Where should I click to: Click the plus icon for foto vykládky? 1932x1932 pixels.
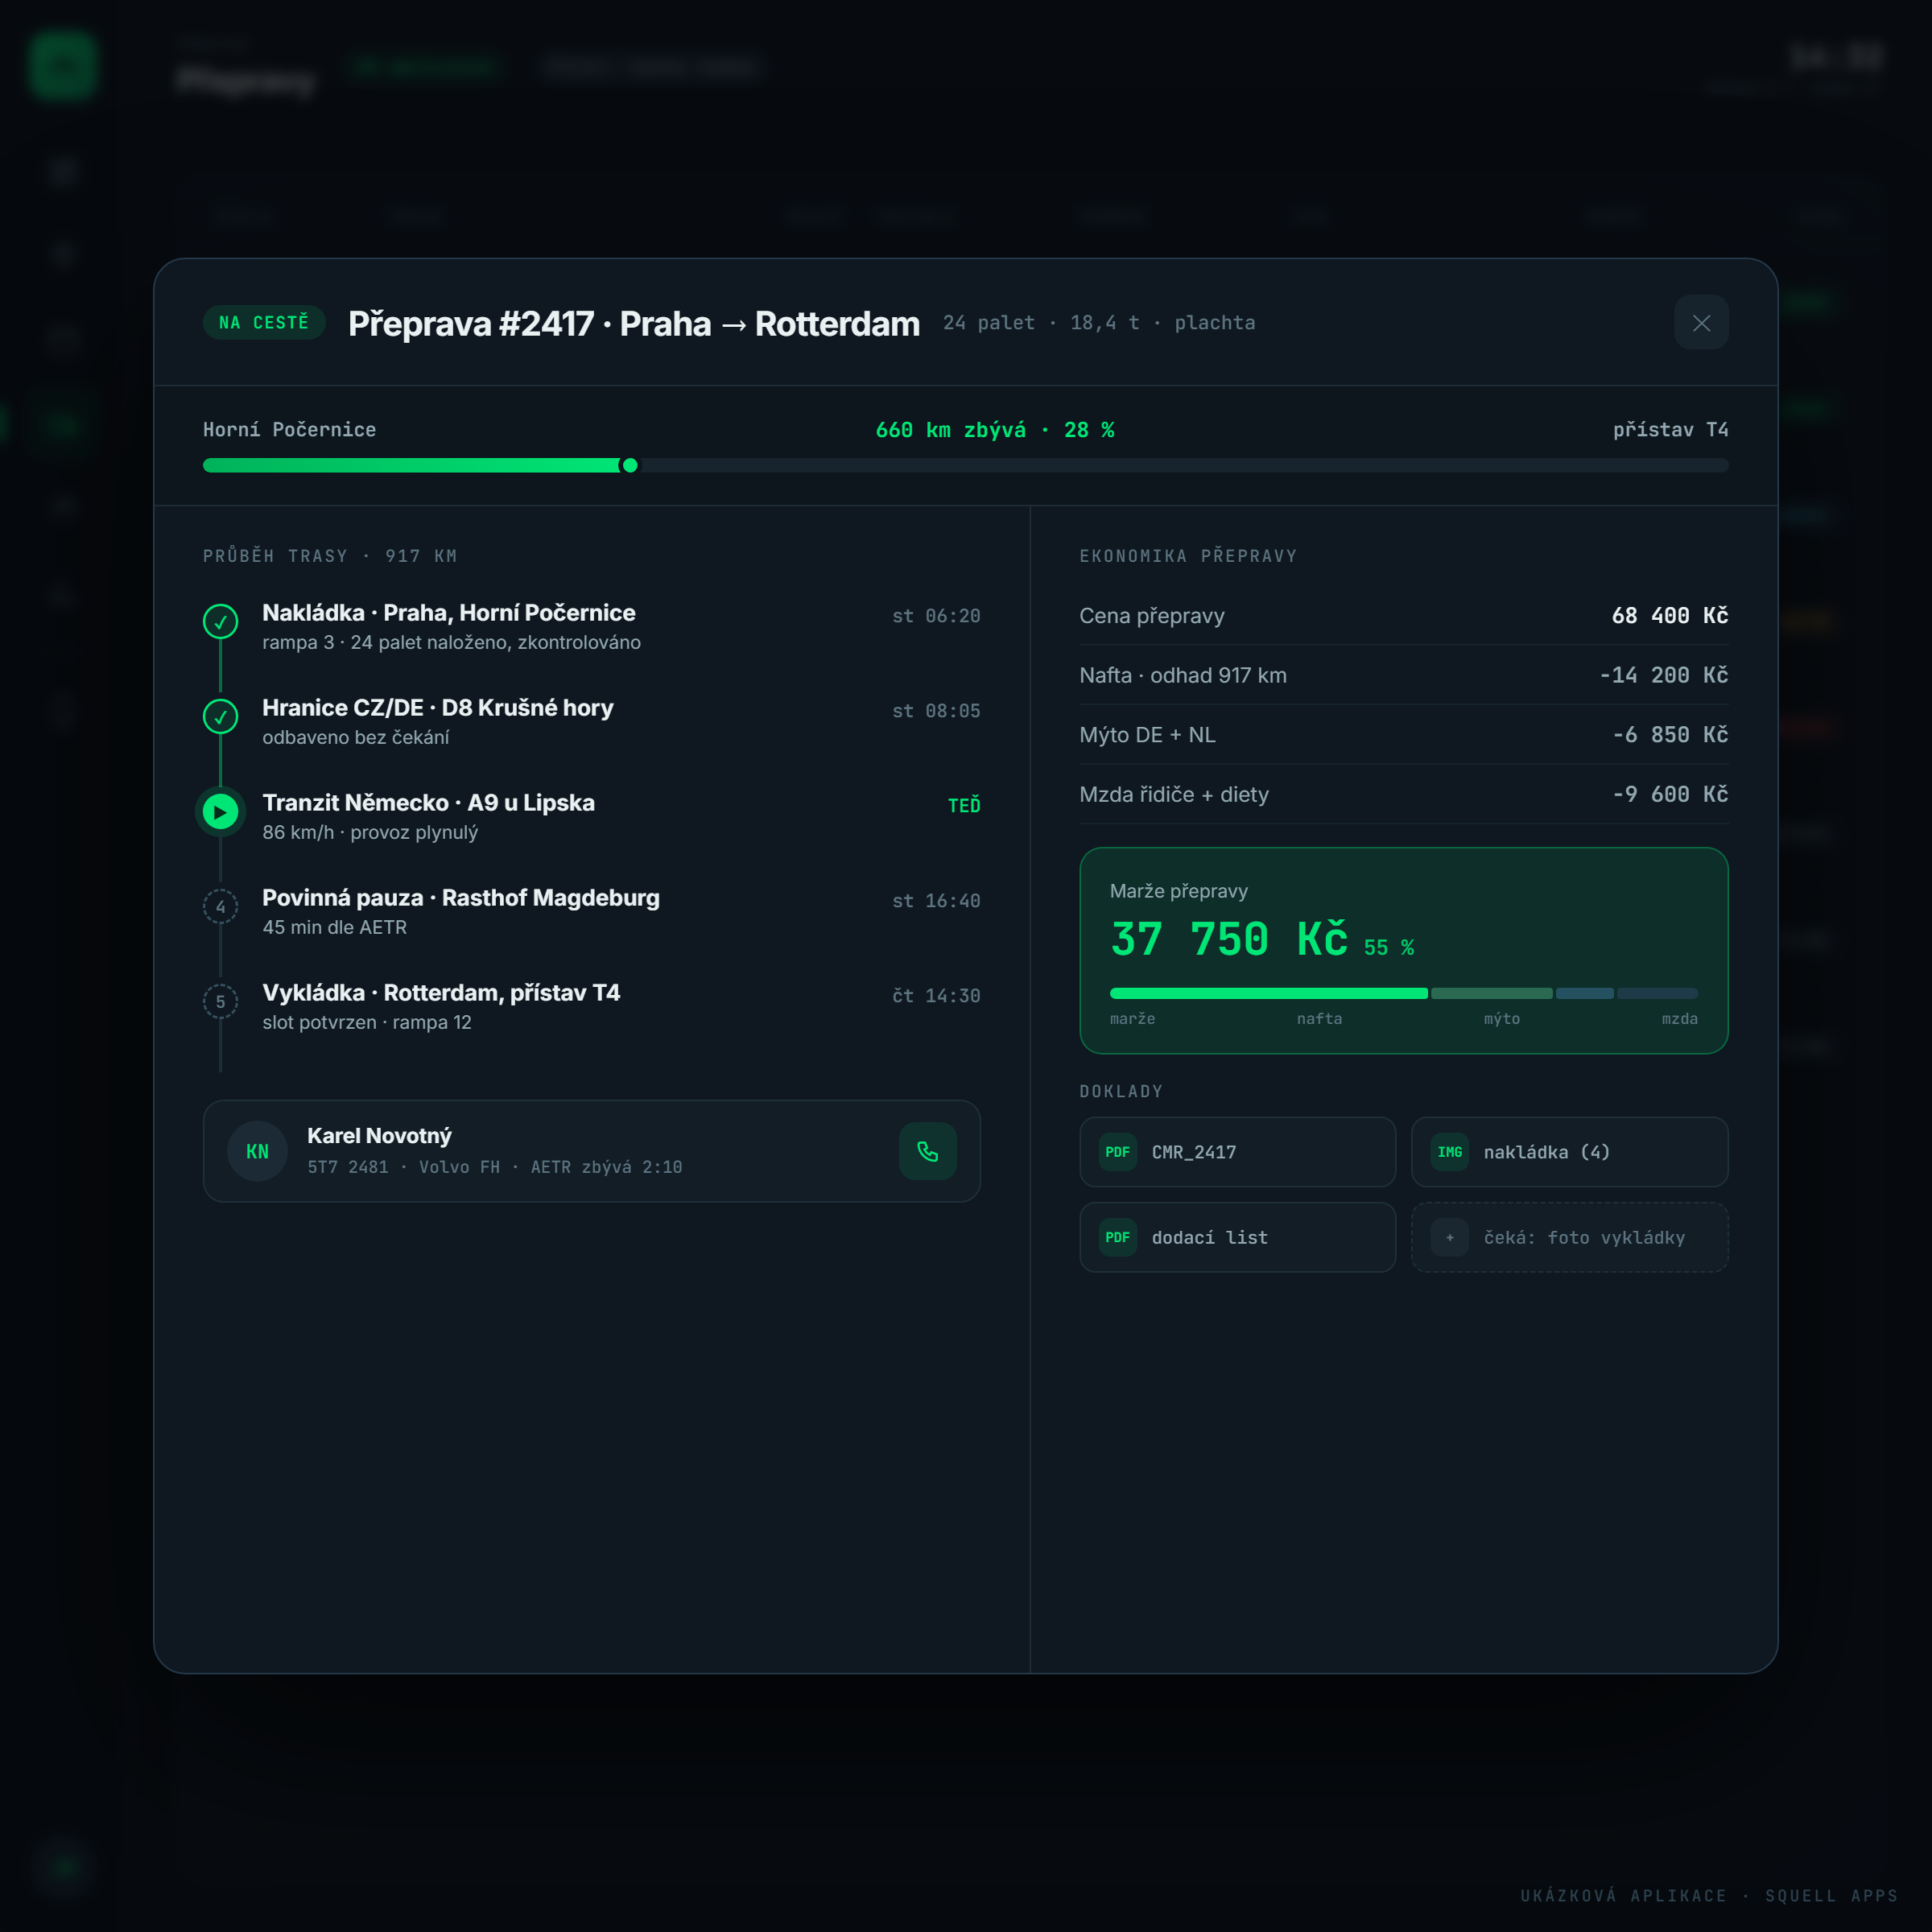pyautogui.click(x=1449, y=1237)
